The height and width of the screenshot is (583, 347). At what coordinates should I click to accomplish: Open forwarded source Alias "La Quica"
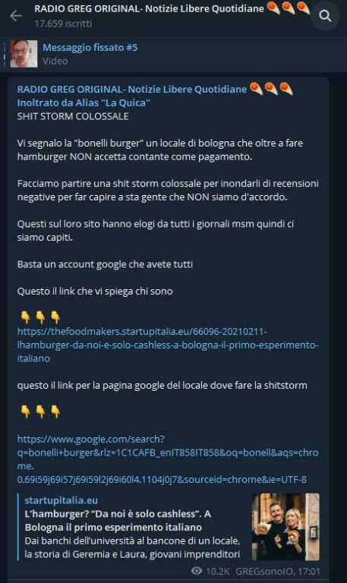(x=84, y=102)
